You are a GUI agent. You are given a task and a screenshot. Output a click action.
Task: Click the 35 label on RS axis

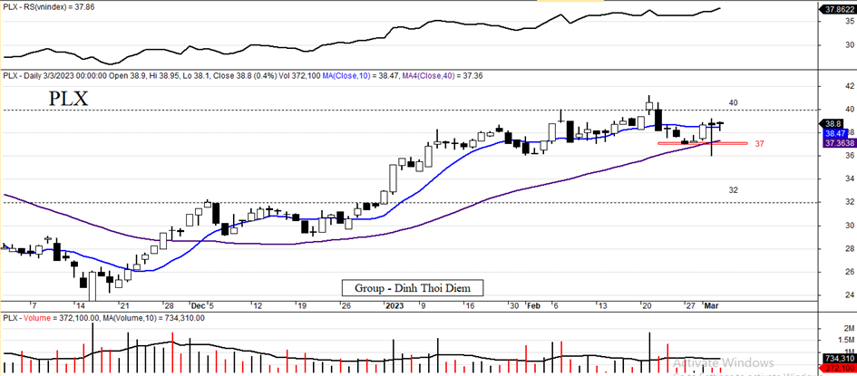click(x=851, y=21)
